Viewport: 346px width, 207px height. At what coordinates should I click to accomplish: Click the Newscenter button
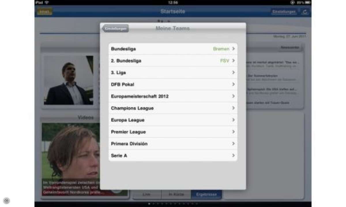pyautogui.click(x=289, y=47)
